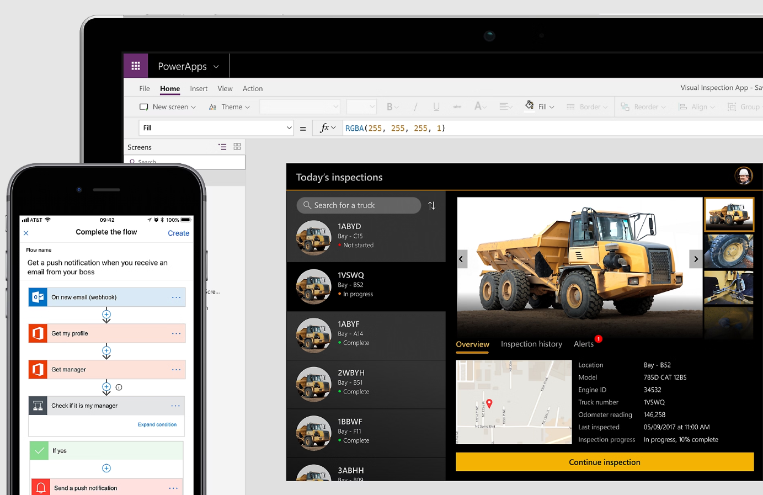This screenshot has width=763, height=495.
Task: Open the View ribbon tab
Action: [225, 88]
